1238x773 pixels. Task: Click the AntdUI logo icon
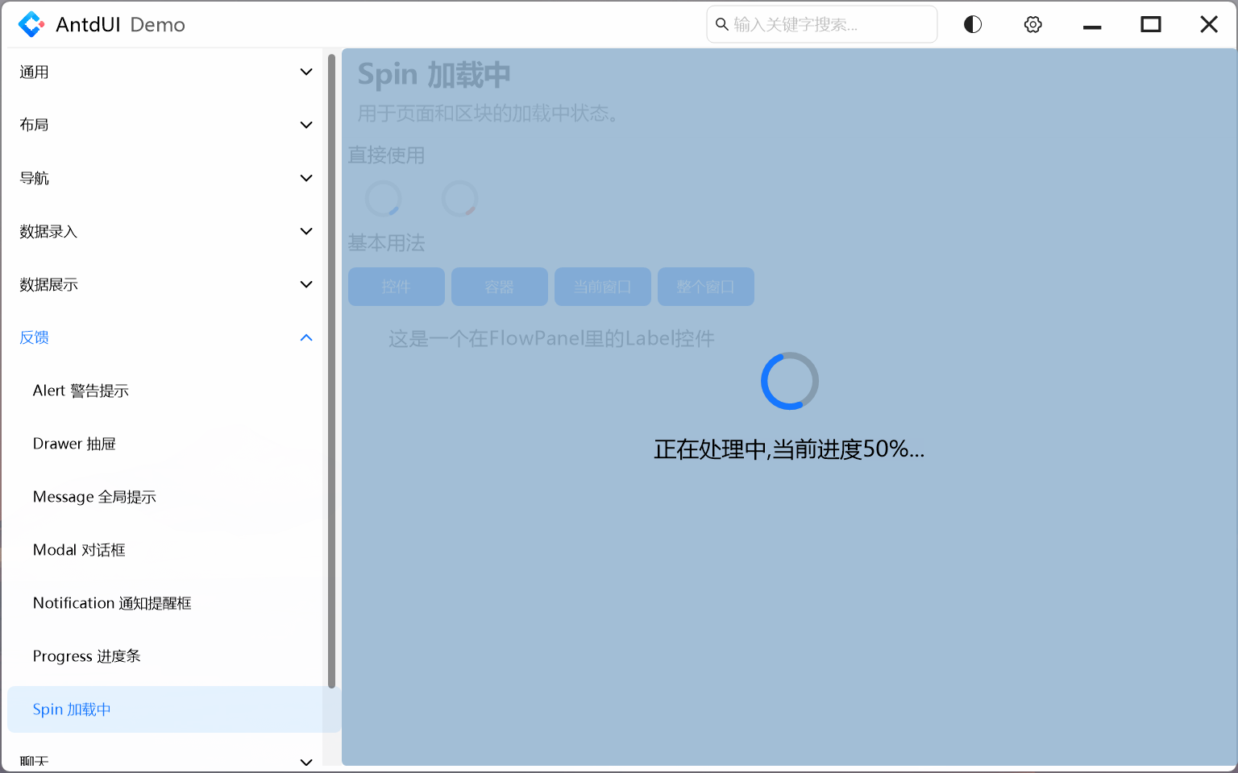[31, 24]
